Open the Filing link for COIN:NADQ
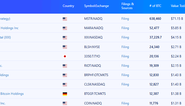The height and width of the screenshot is (106, 185). (x=125, y=103)
